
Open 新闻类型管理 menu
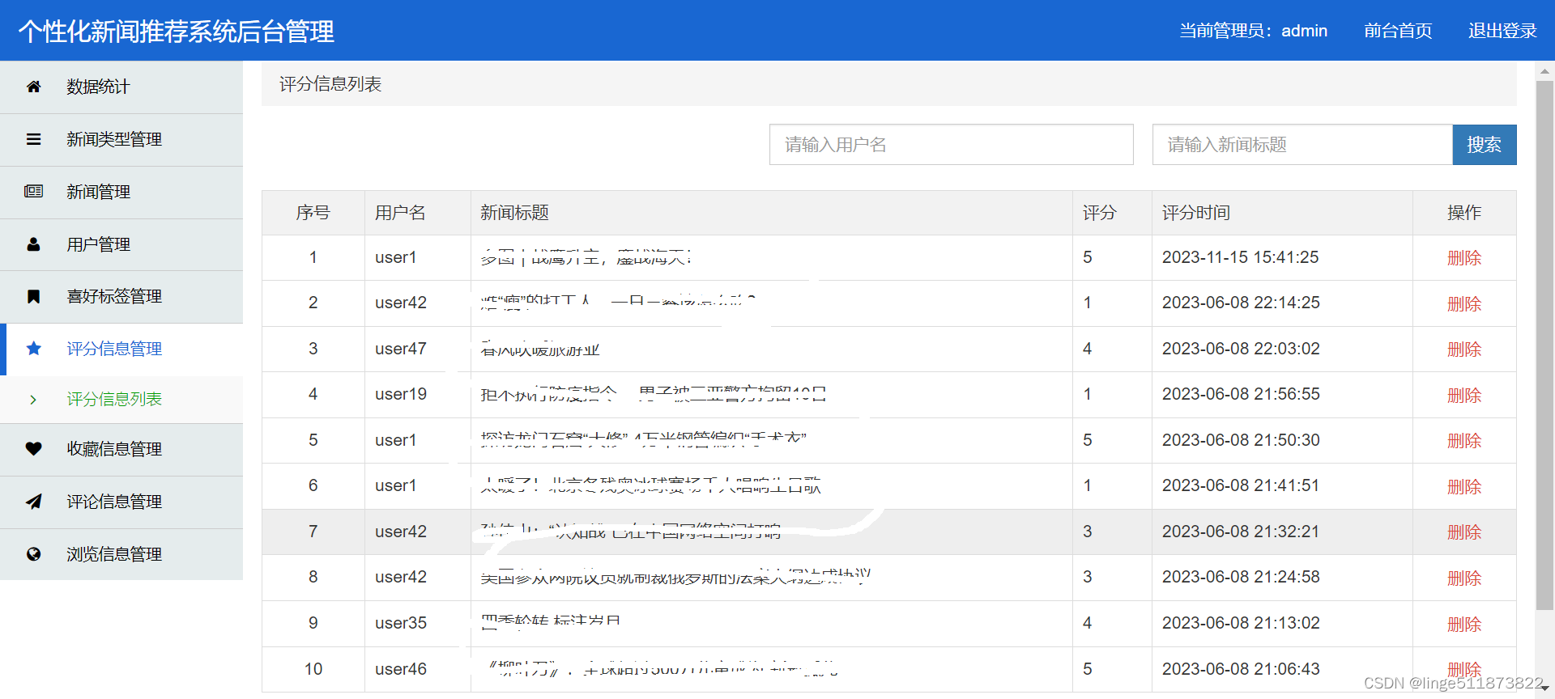(121, 139)
